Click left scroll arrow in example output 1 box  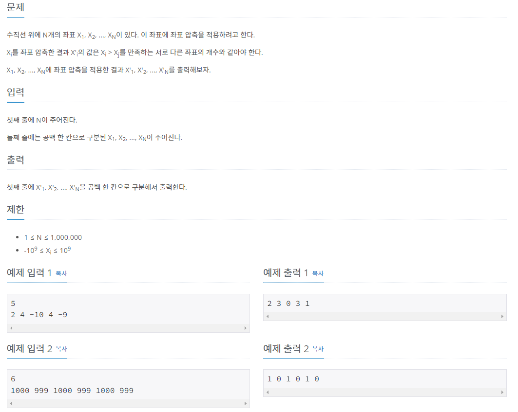click(x=268, y=317)
